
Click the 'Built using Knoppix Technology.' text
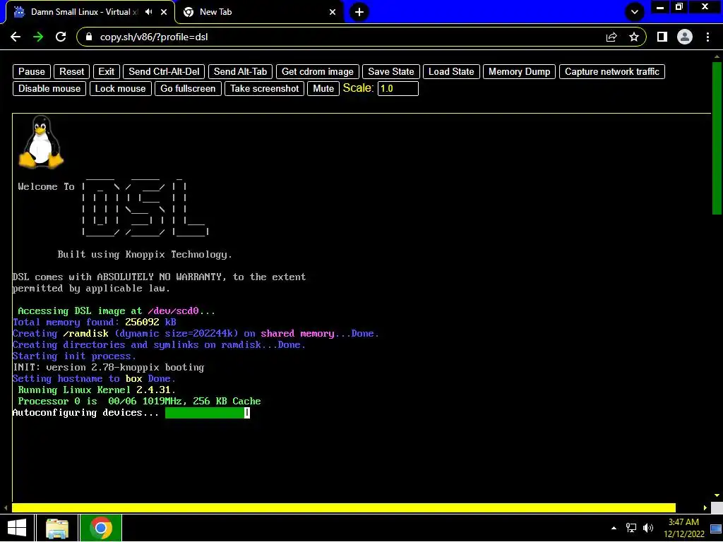pos(145,254)
